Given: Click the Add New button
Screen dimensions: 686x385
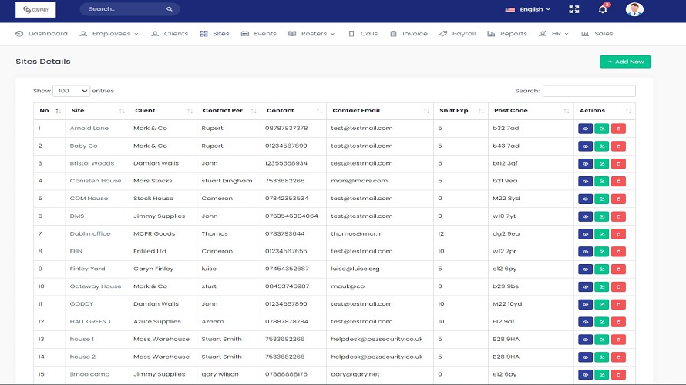Looking at the screenshot, I should [625, 62].
